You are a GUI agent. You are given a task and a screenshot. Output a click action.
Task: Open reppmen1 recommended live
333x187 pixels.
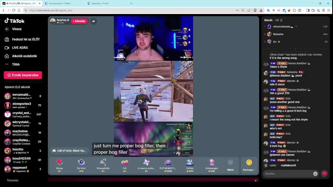coord(23,169)
